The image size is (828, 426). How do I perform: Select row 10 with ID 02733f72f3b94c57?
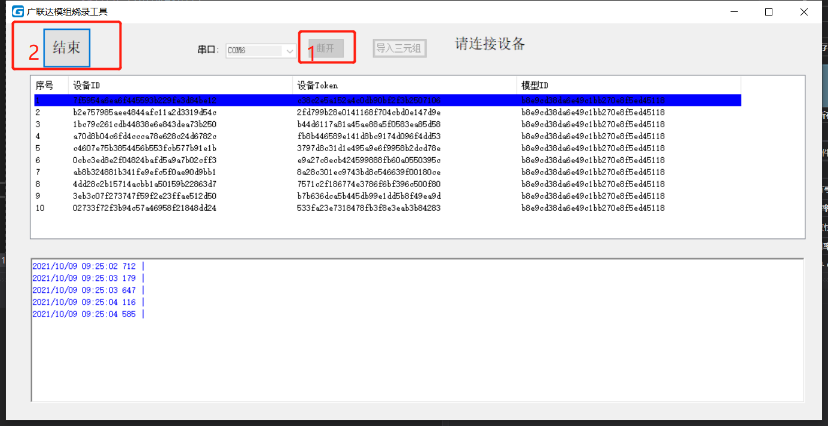145,208
